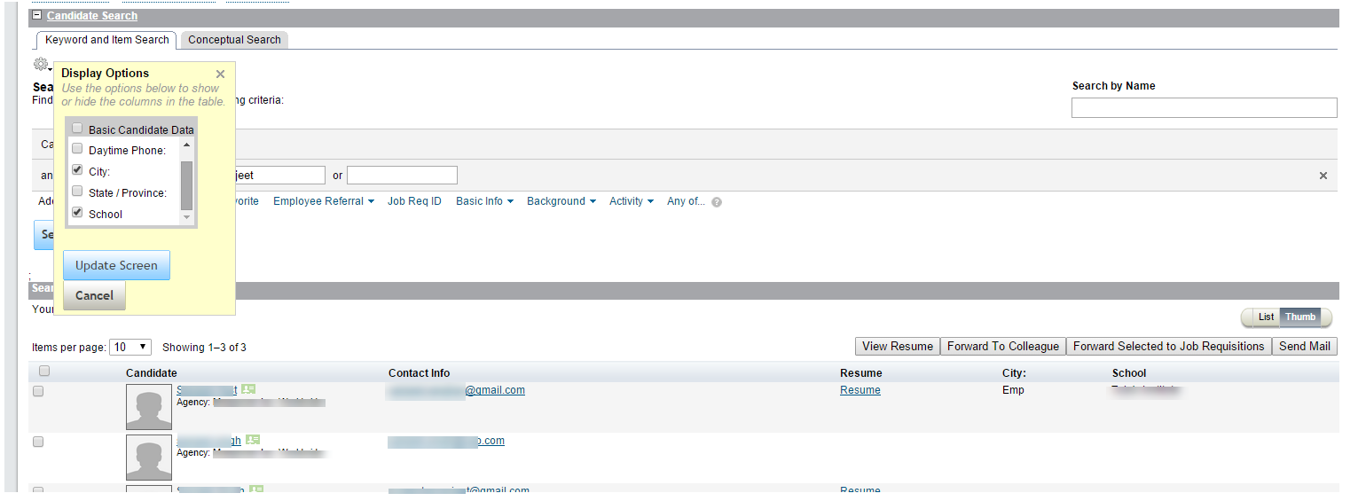
Task: Click the City: column header
Action: [1014, 373]
